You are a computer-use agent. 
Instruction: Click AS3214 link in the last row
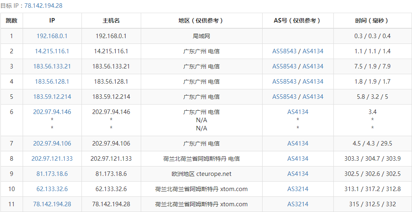[x=298, y=204]
